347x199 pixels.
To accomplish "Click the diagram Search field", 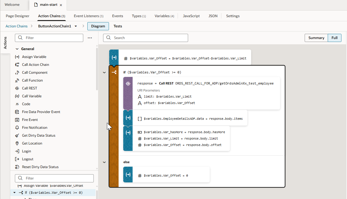I will point(145,38).
